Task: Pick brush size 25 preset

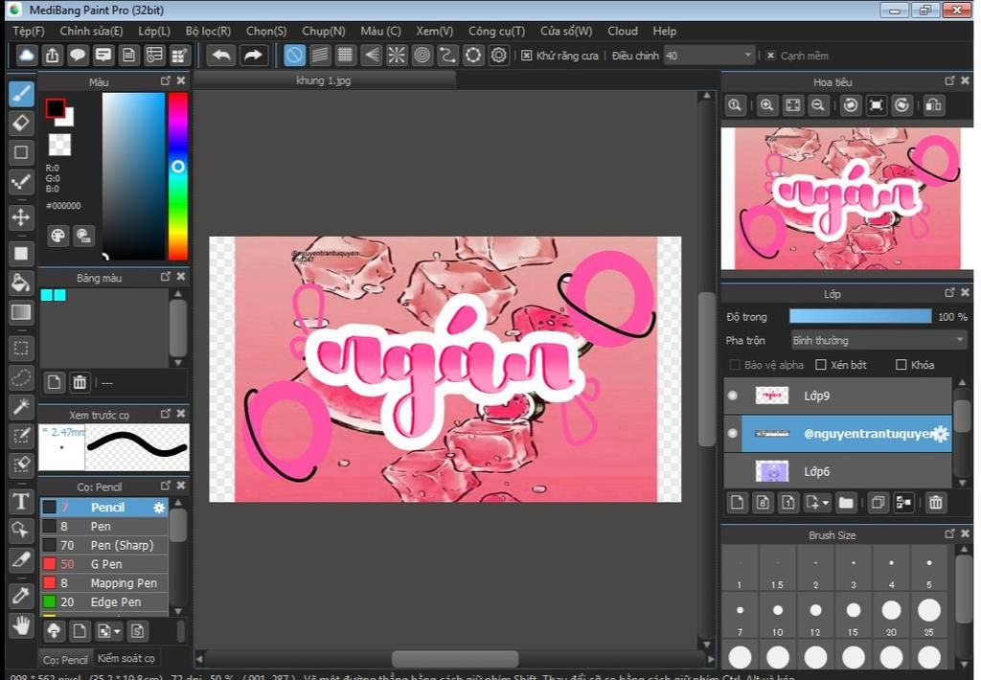Action: [929, 616]
